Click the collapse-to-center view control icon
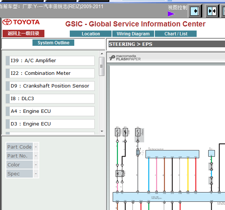This screenshot has width=225, height=210. (x=212, y=11)
